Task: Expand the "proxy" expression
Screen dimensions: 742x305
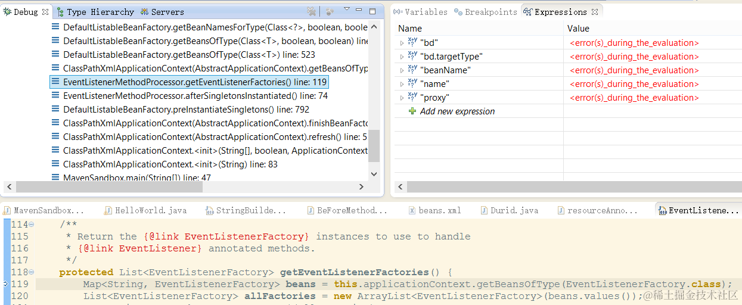Action: pos(402,98)
